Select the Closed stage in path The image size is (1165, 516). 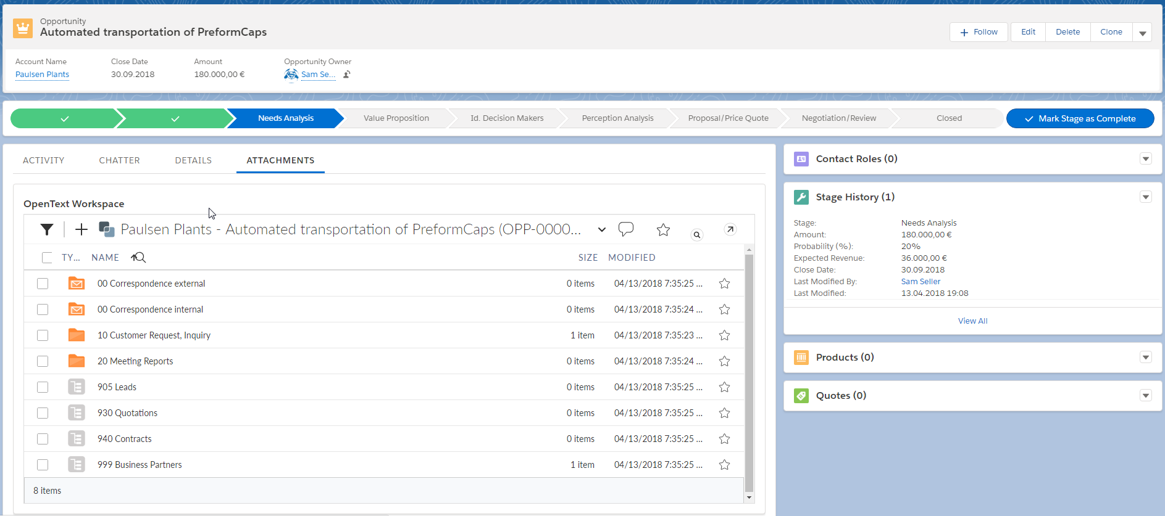click(x=950, y=118)
